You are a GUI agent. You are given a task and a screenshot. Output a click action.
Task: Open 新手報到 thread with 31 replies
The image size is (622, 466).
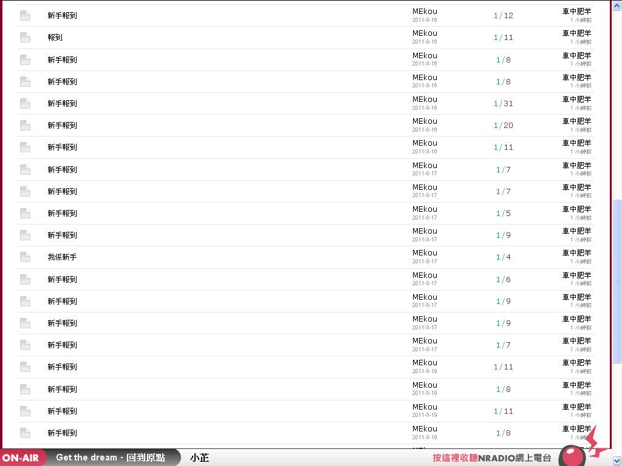(62, 103)
